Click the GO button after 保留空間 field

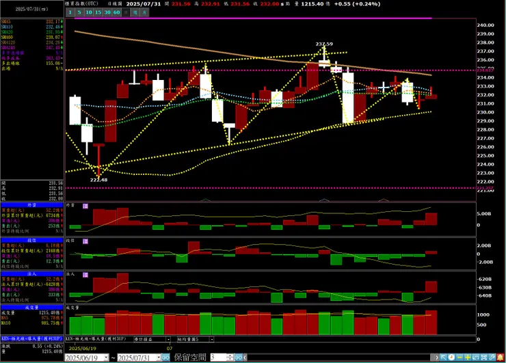[x=239, y=358]
